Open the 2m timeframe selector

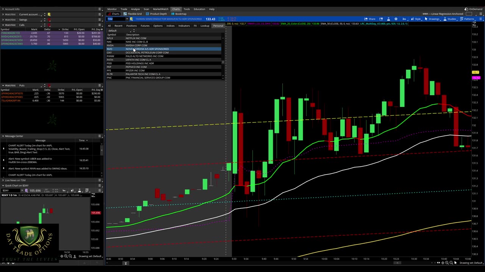404,19
